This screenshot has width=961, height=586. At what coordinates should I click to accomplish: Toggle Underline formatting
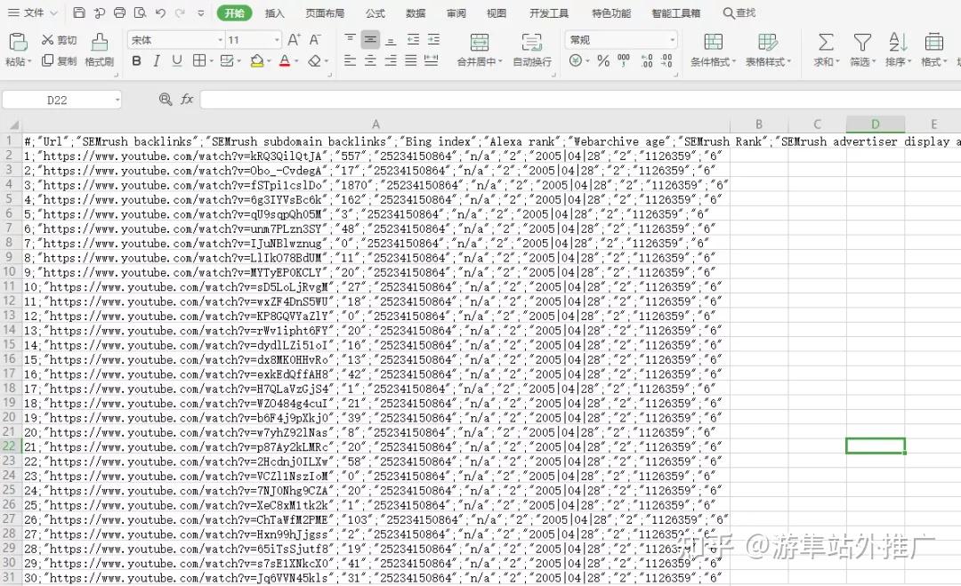[x=177, y=60]
